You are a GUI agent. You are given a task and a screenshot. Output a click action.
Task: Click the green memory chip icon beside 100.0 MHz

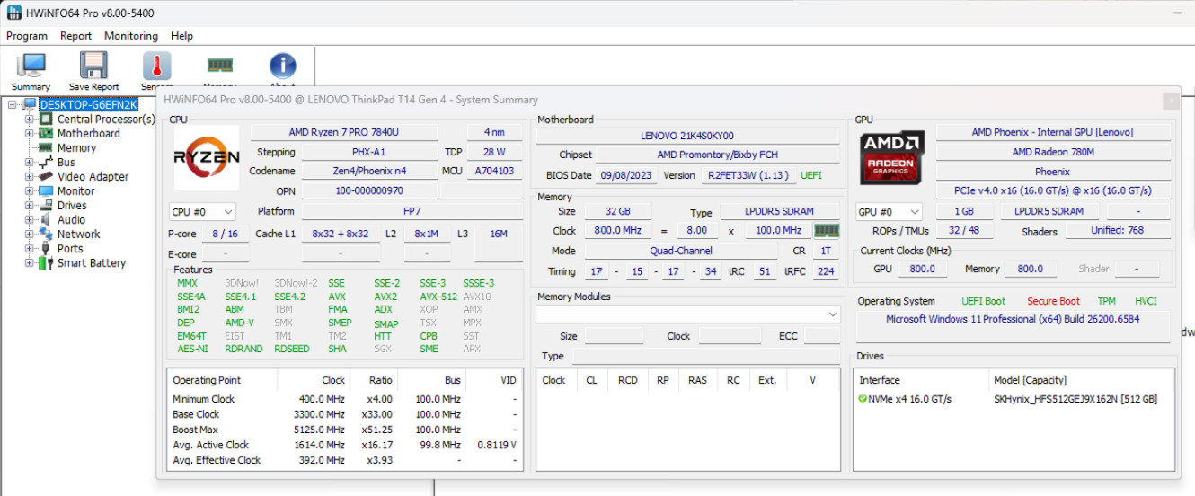tap(826, 231)
